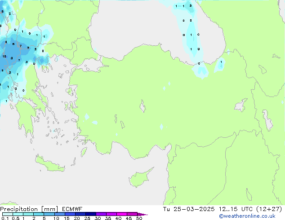This screenshot has width=285, height=220.
Task: Select the 35–40 mm violet legend swatch
Action: [111, 214]
